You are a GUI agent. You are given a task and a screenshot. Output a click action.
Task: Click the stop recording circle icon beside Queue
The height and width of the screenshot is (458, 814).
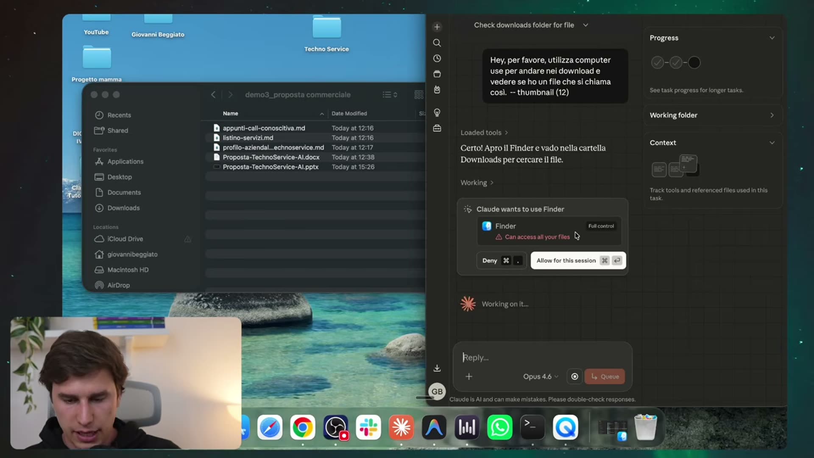[x=574, y=377]
